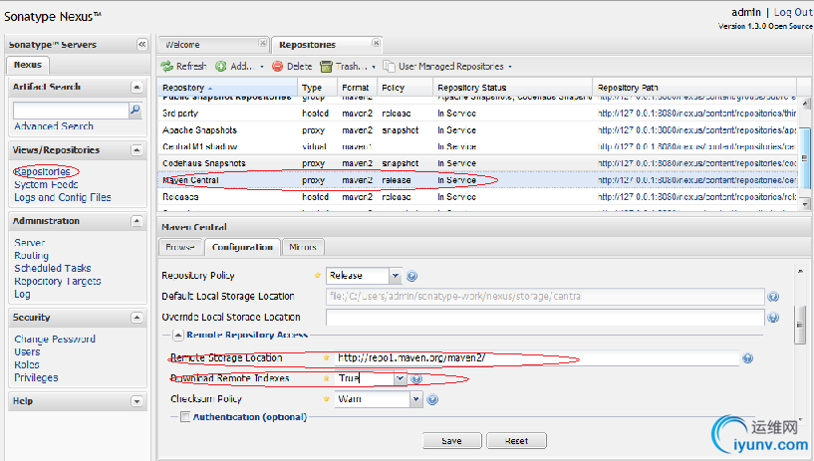Open help for Default Local Storage Location
Image resolution: width=814 pixels, height=461 pixels.
(x=773, y=297)
